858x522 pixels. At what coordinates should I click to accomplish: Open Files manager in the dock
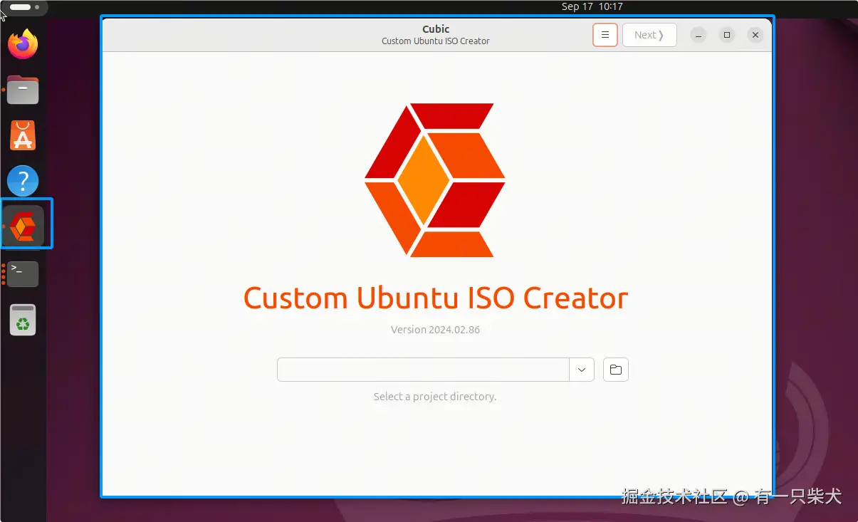(x=23, y=90)
